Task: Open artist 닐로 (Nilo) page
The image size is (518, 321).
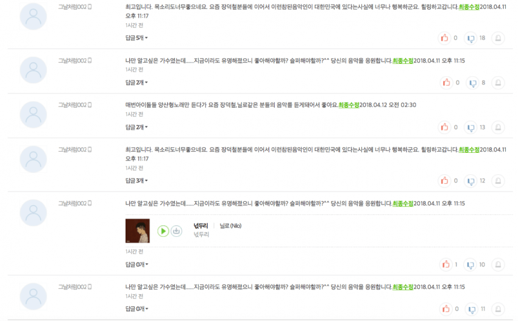Action: [230, 226]
